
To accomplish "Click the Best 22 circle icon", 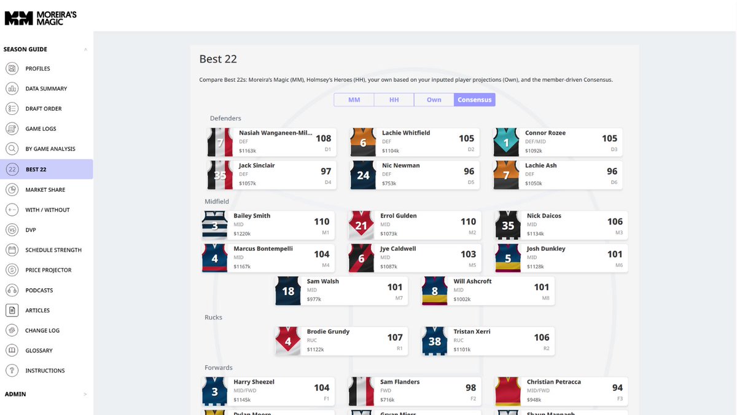I will point(12,169).
